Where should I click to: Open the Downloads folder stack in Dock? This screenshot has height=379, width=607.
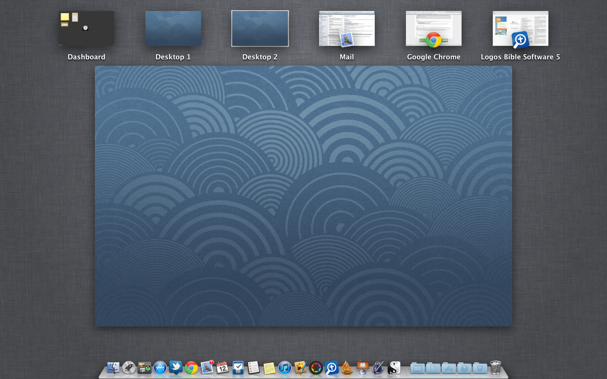464,368
